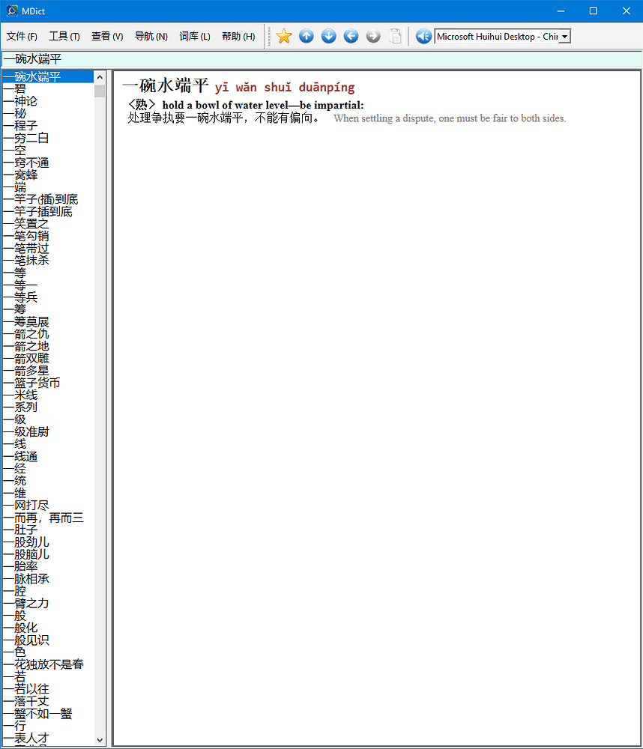Open the 导航 (Navigation) menu
This screenshot has height=749, width=643.
(150, 35)
